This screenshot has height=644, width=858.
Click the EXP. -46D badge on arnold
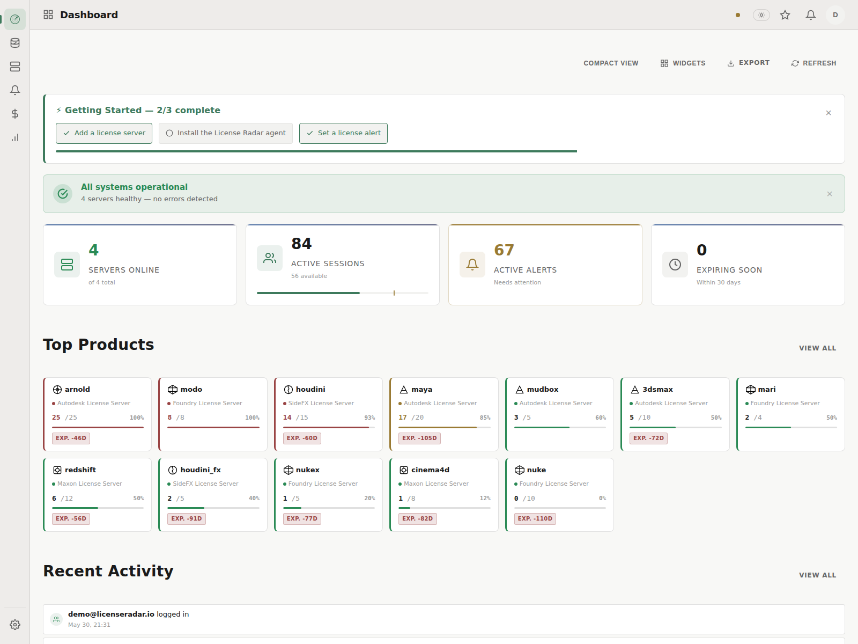coord(71,438)
